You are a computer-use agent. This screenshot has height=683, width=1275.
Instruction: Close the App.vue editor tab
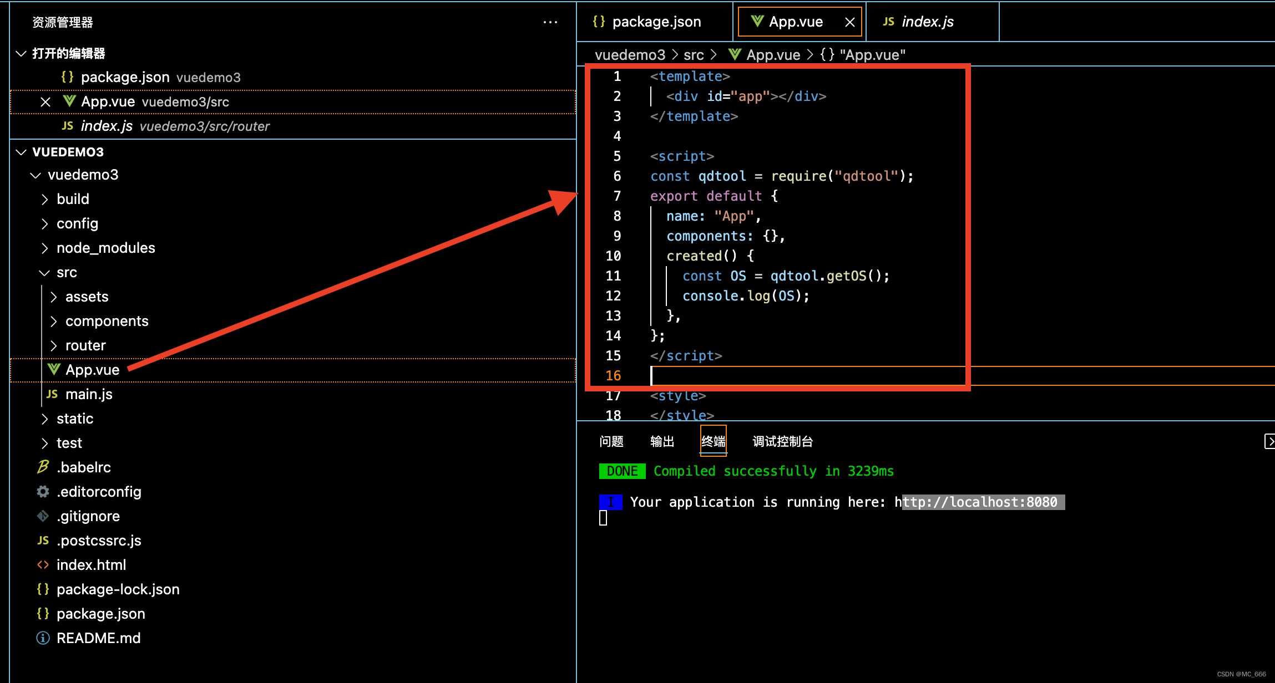[849, 22]
